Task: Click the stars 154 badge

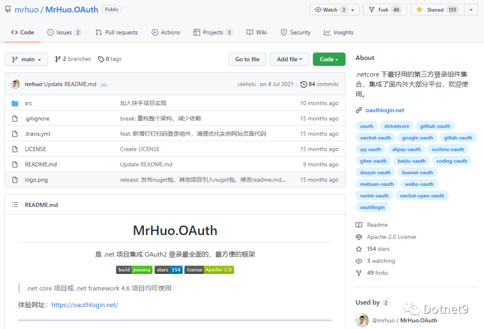Action: 169,270
